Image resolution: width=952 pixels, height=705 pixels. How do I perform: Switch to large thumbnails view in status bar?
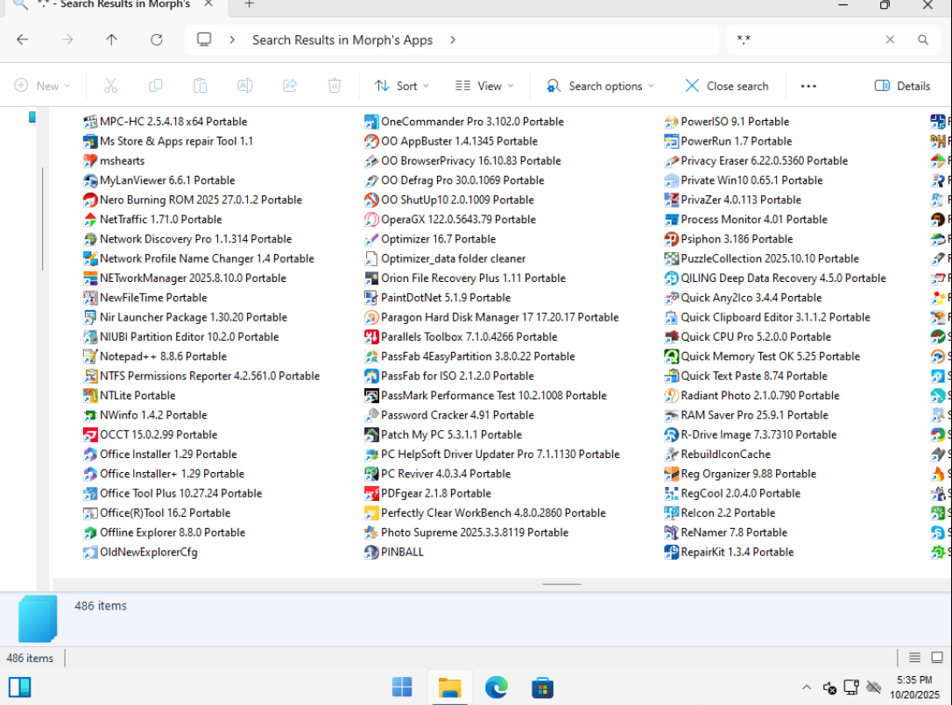click(x=937, y=658)
